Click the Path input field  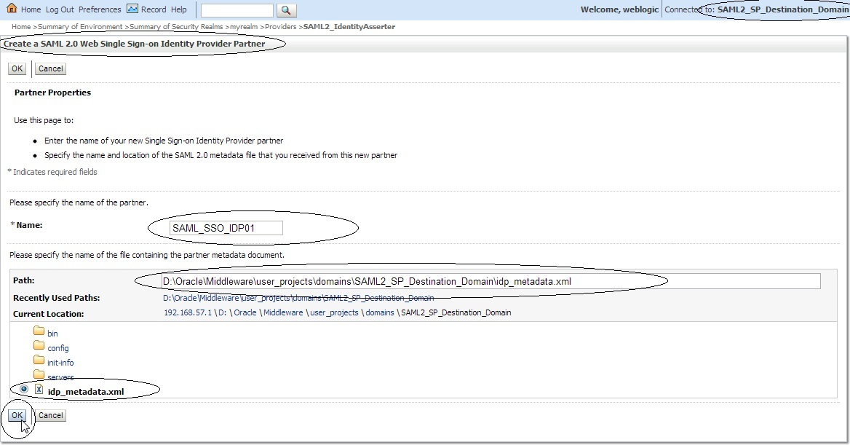pyautogui.click(x=491, y=281)
